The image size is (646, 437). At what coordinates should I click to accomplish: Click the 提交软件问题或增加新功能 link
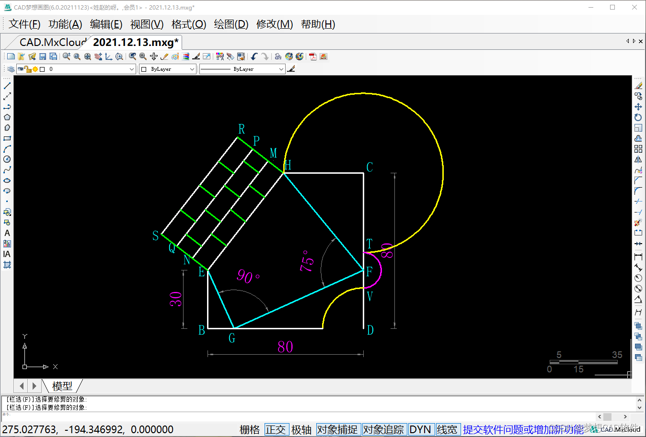click(x=523, y=429)
